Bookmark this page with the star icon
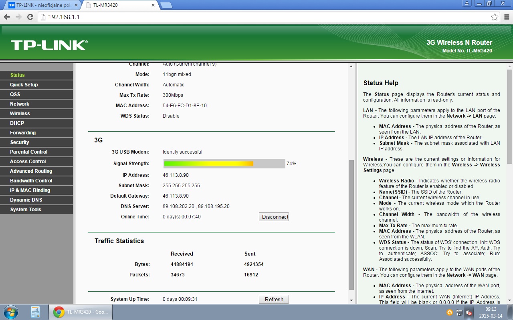 (495, 17)
